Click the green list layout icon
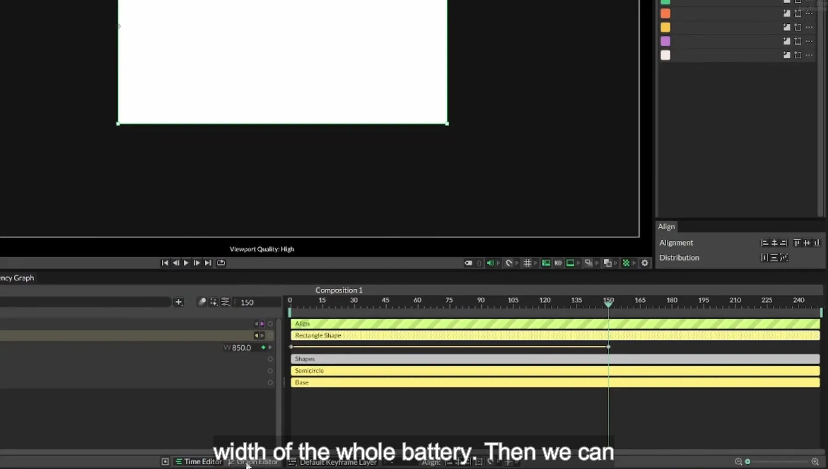Image resolution: width=828 pixels, height=469 pixels. (546, 263)
